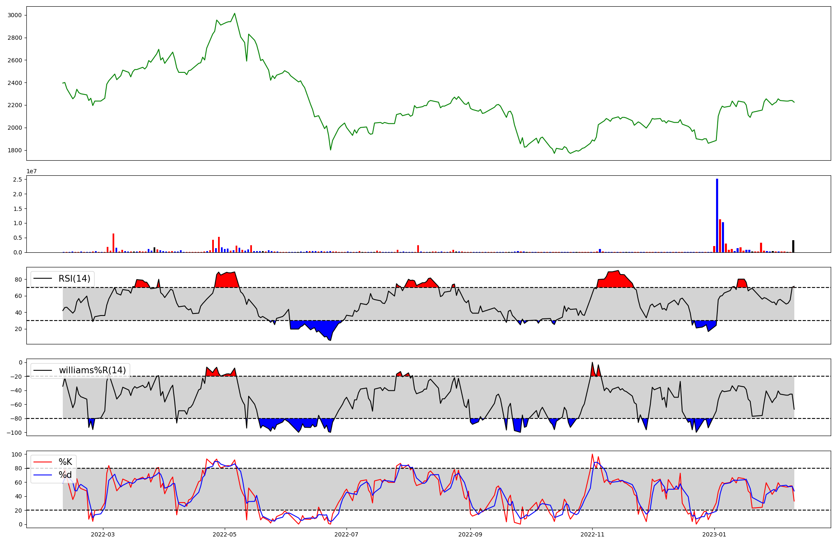Click the 1800 price axis label
This screenshot has width=837, height=544.
pos(15,150)
